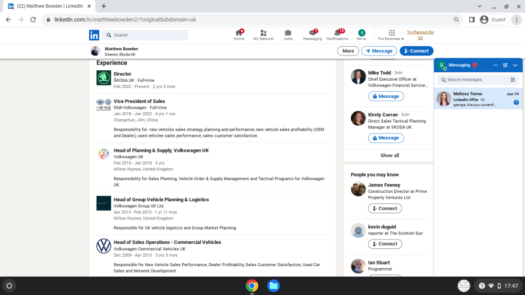Select the browser address bar URL
The height and width of the screenshot is (295, 525).
click(x=125, y=20)
